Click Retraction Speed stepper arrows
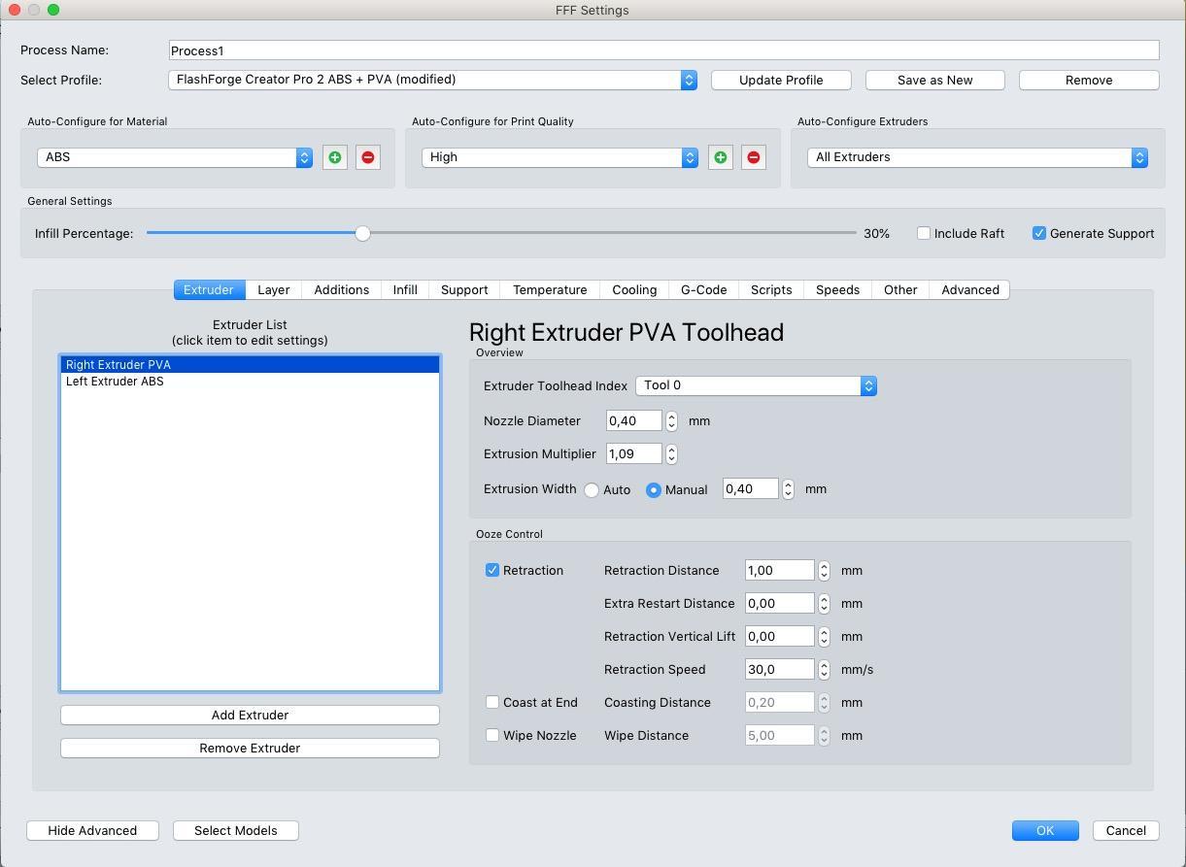 point(824,670)
